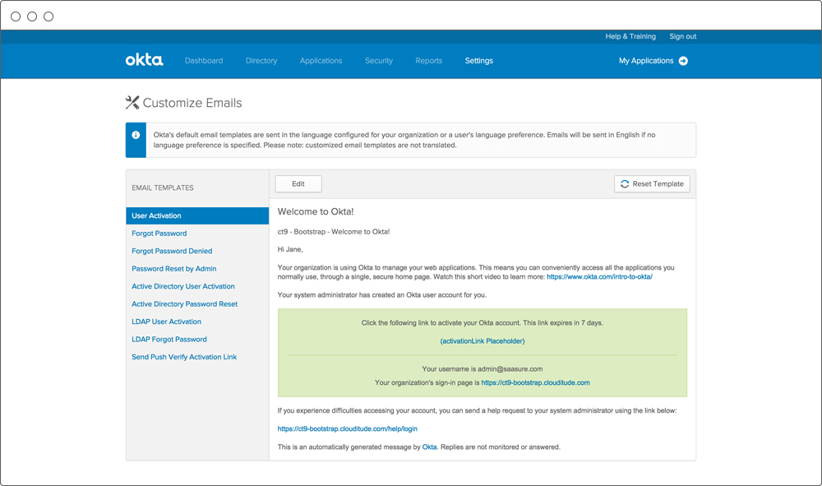This screenshot has width=822, height=486.
Task: Select Password Reset by Admin template
Action: [x=174, y=269]
